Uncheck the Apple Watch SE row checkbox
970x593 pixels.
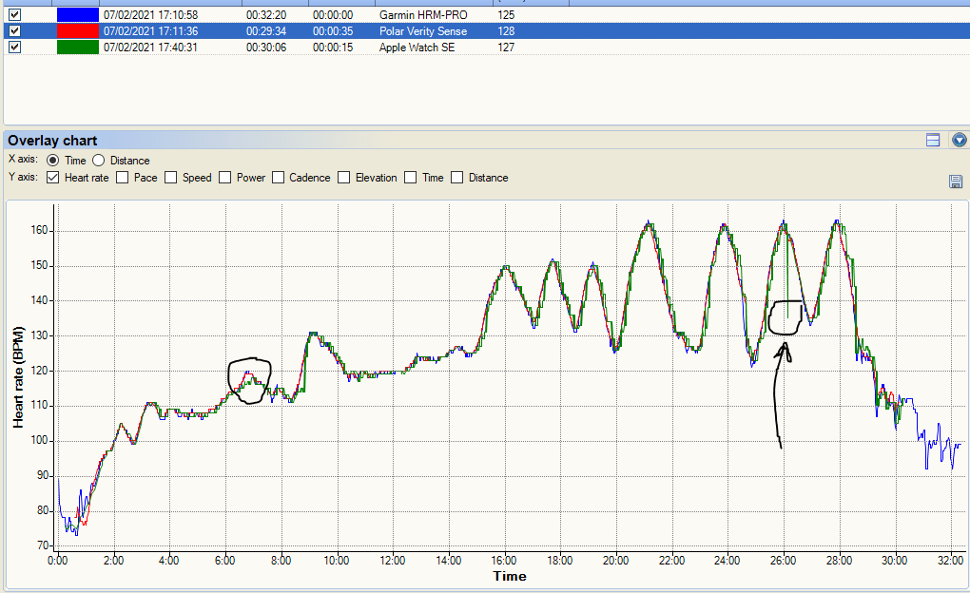click(x=14, y=48)
